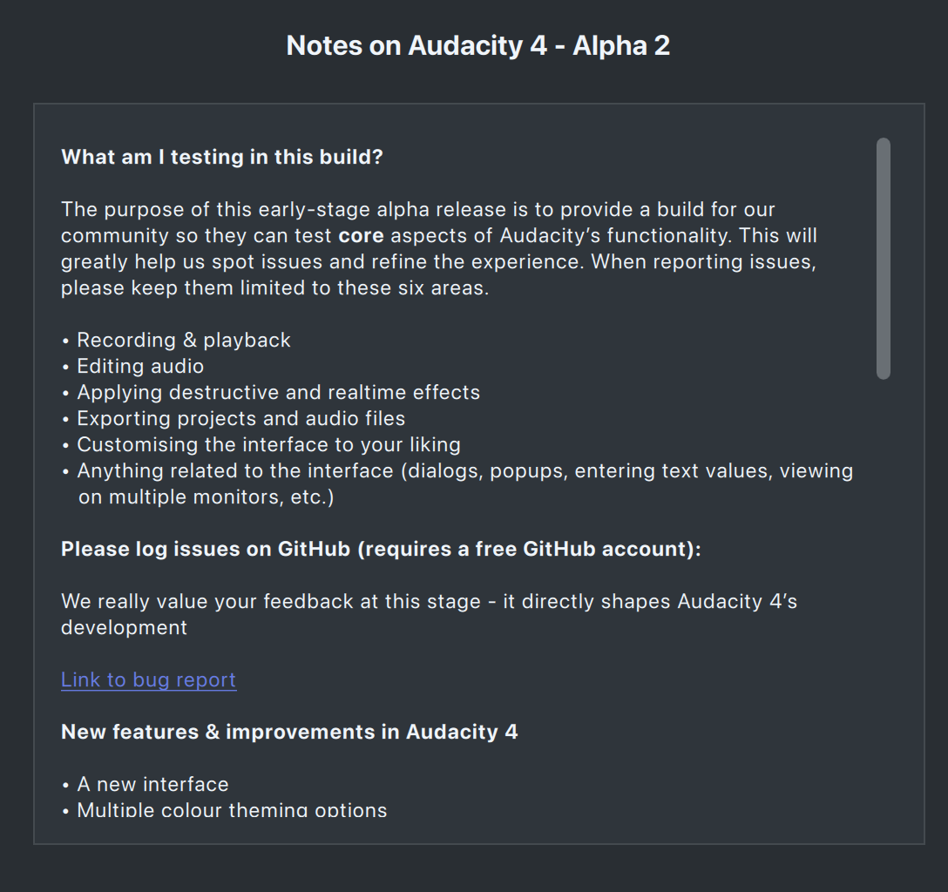Click "Customising the interface to your liking" bullet
948x892 pixels.
pos(268,445)
